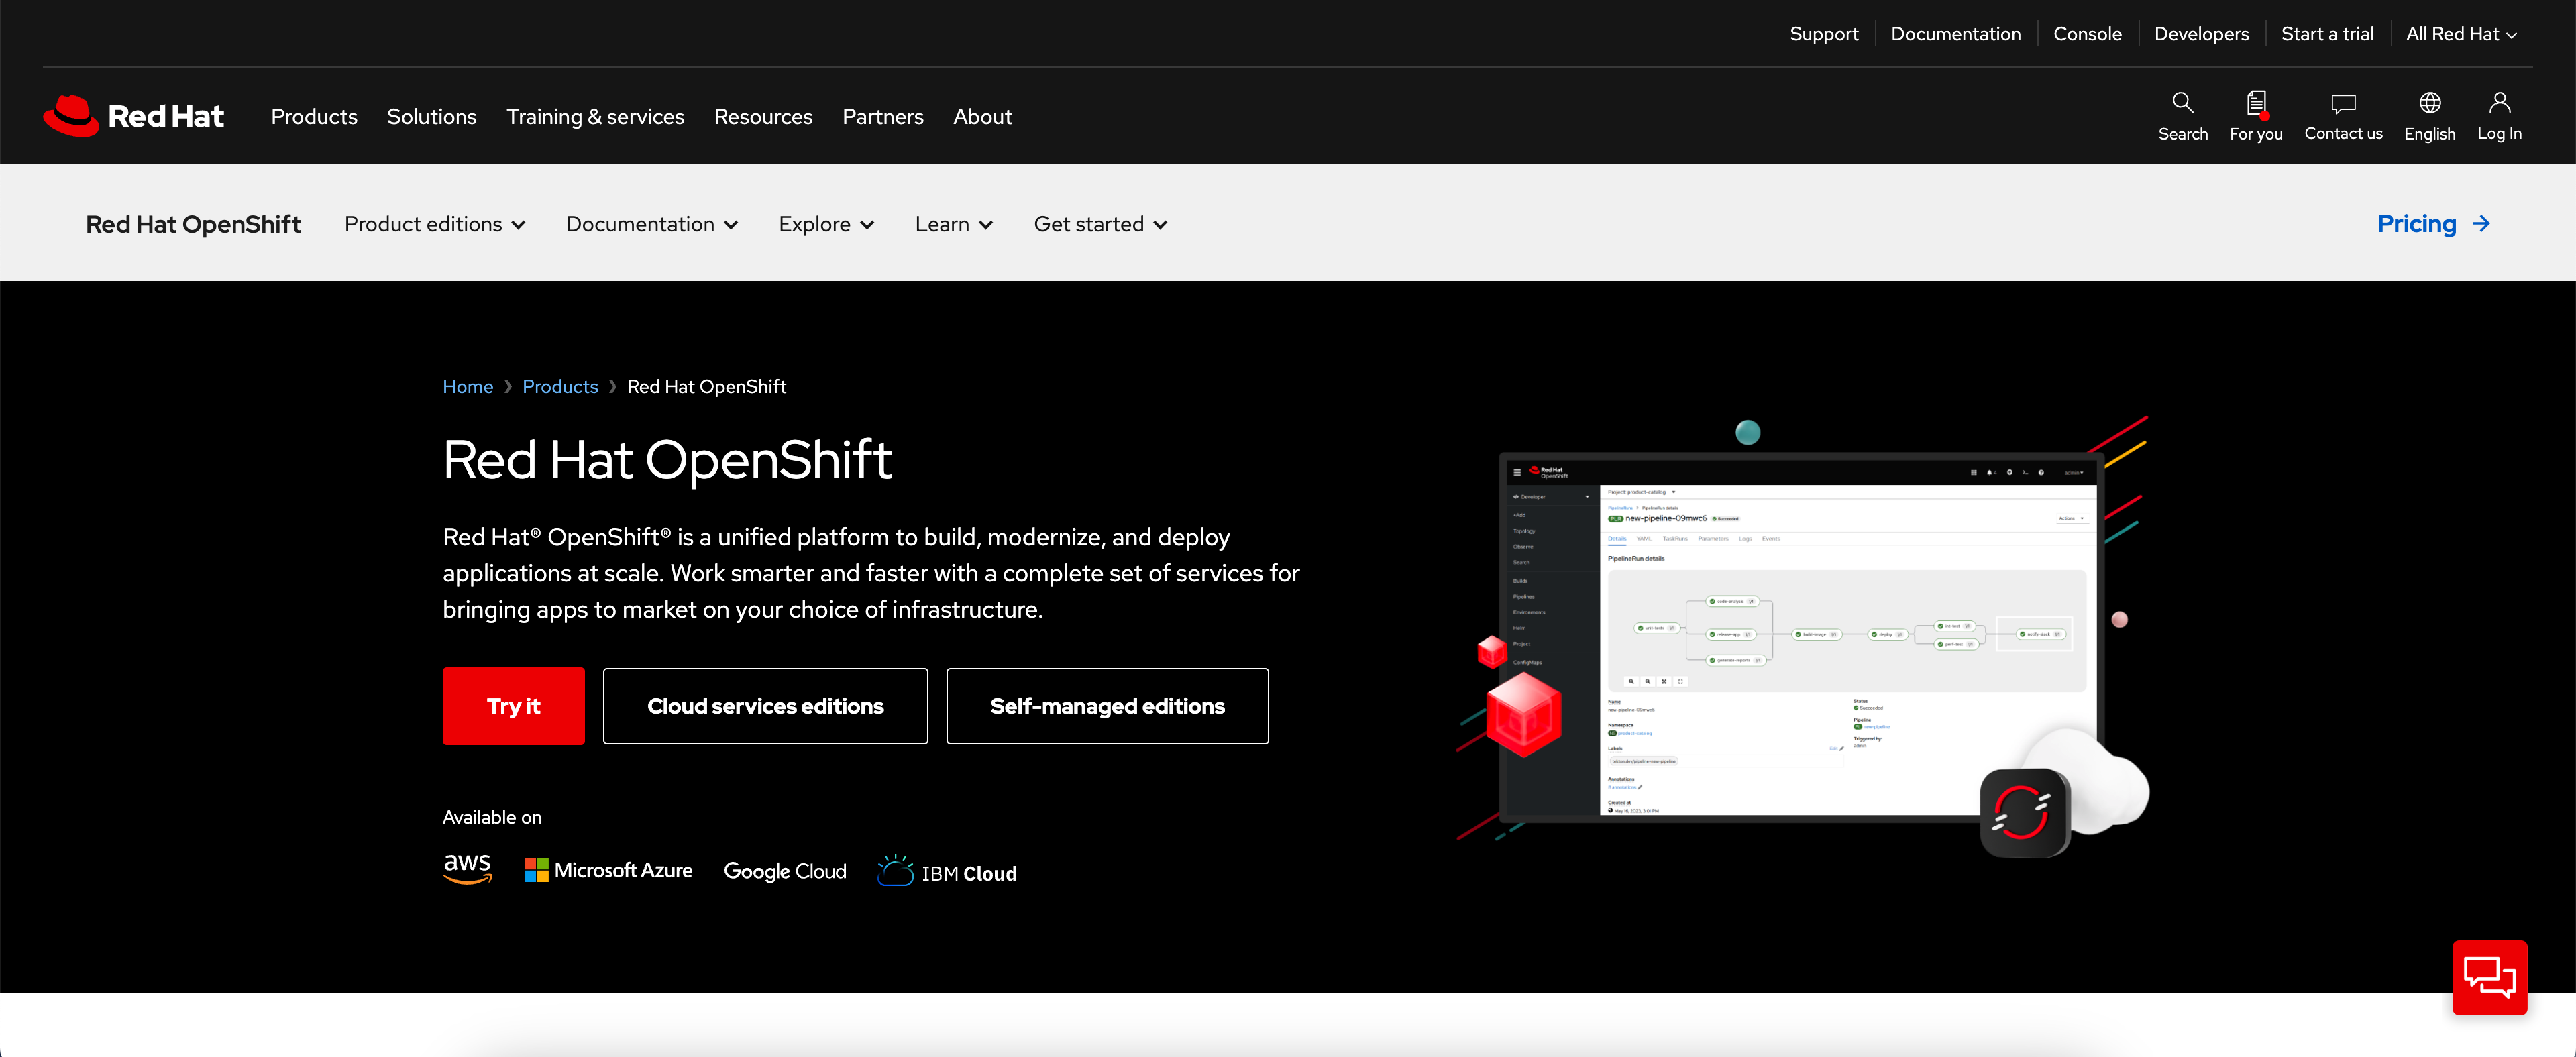Click Self-managed editions button
Image resolution: width=2576 pixels, height=1057 pixels.
[1107, 706]
